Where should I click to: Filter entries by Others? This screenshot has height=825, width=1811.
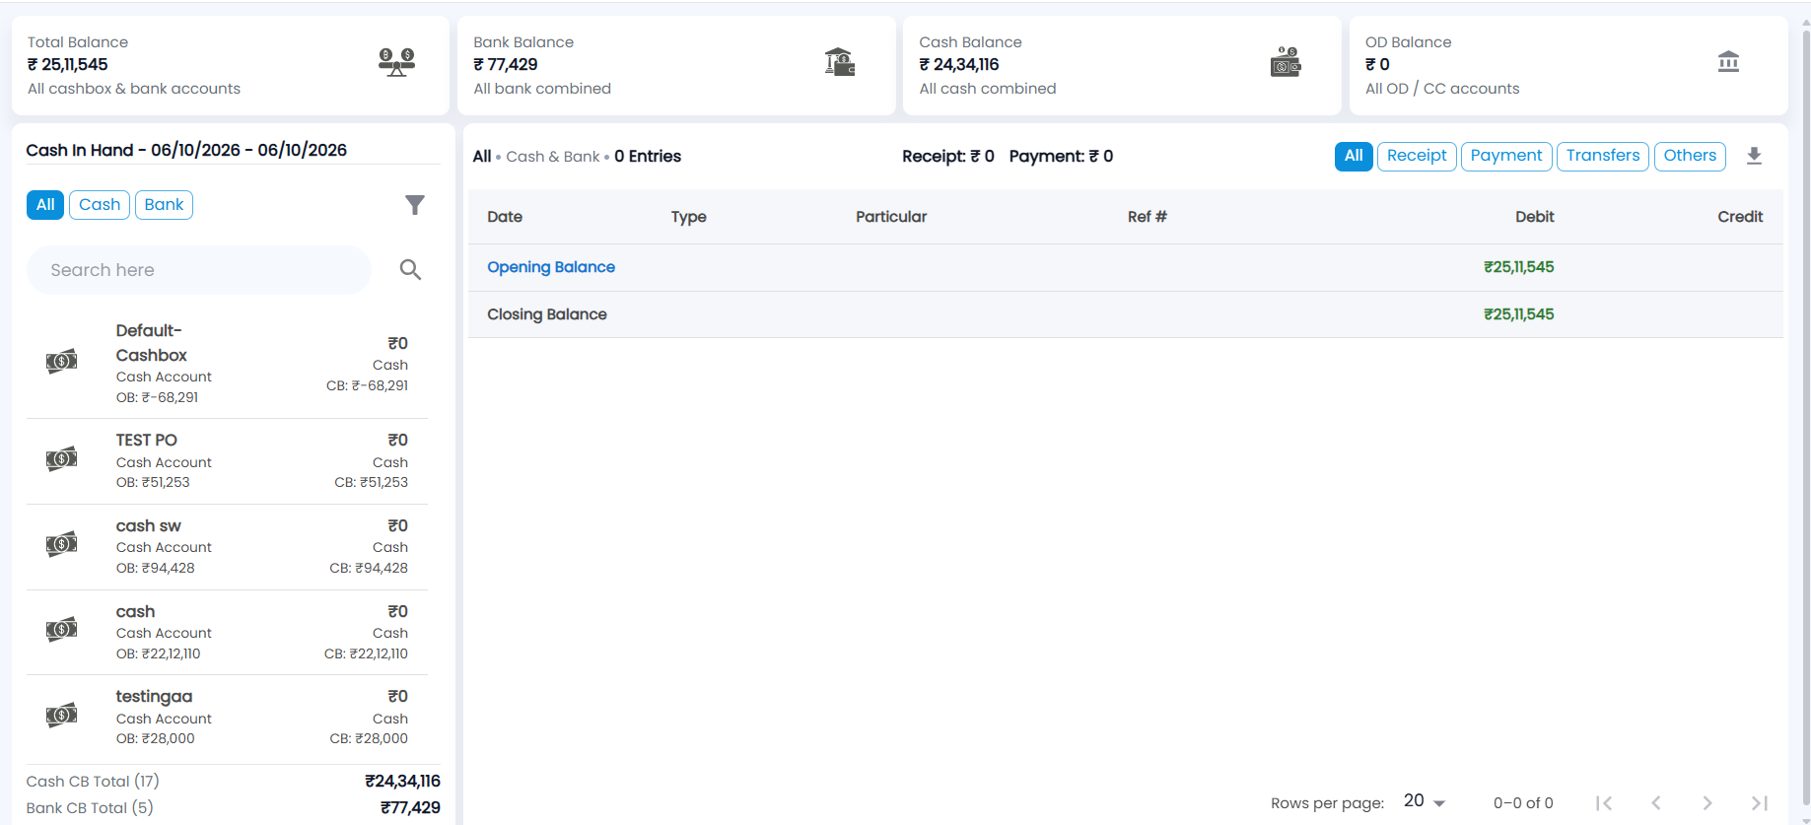click(1690, 156)
